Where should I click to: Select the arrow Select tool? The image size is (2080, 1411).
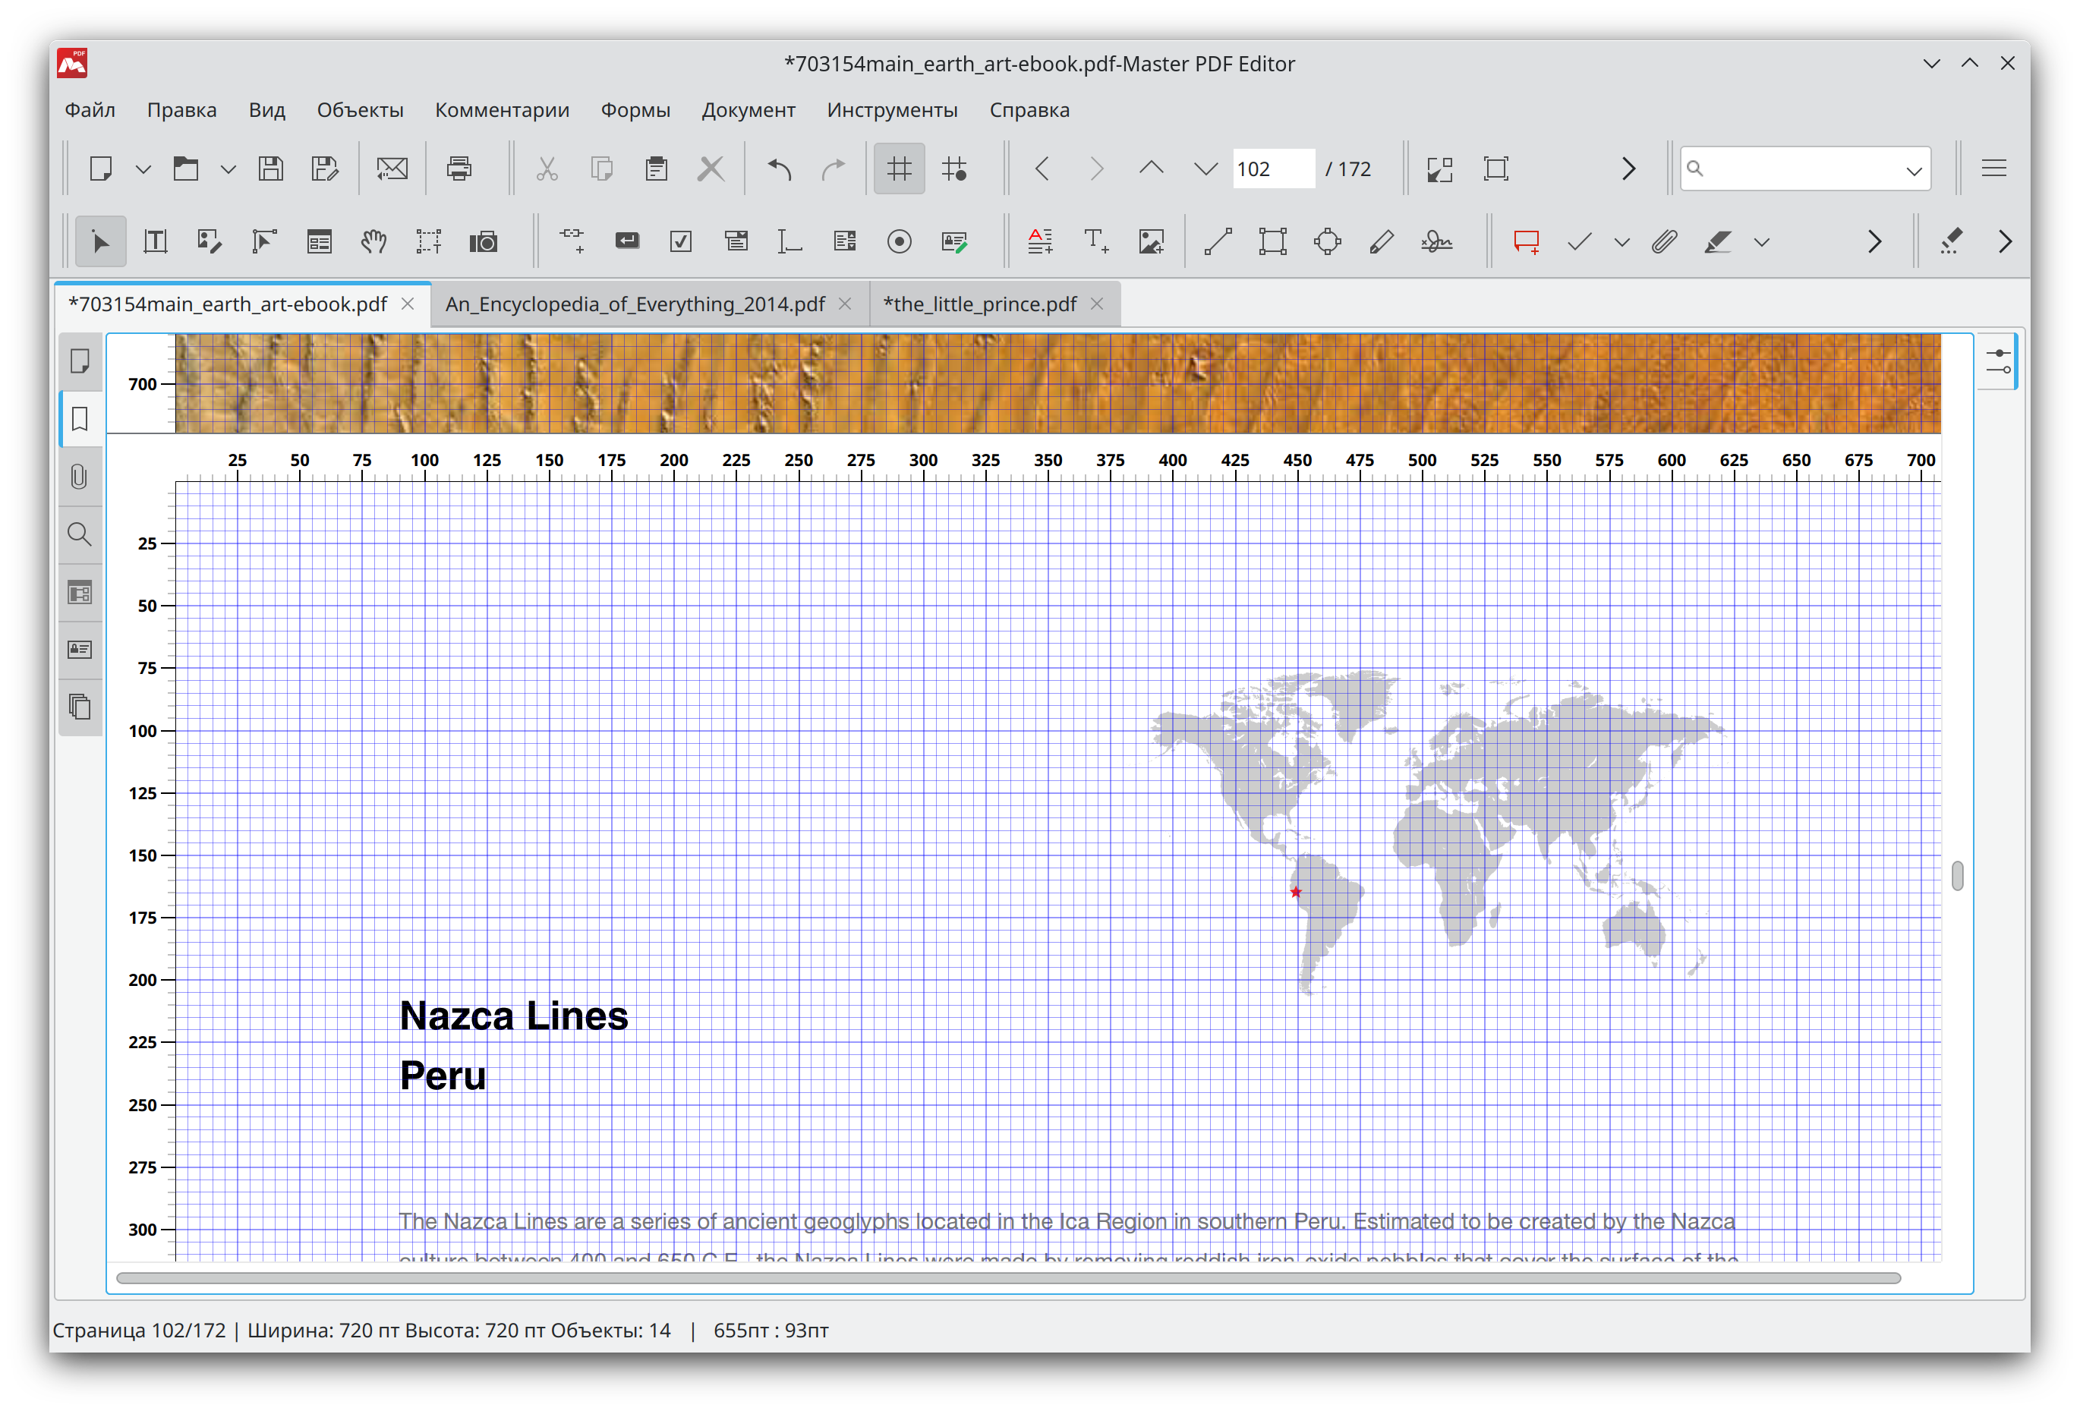(x=100, y=241)
